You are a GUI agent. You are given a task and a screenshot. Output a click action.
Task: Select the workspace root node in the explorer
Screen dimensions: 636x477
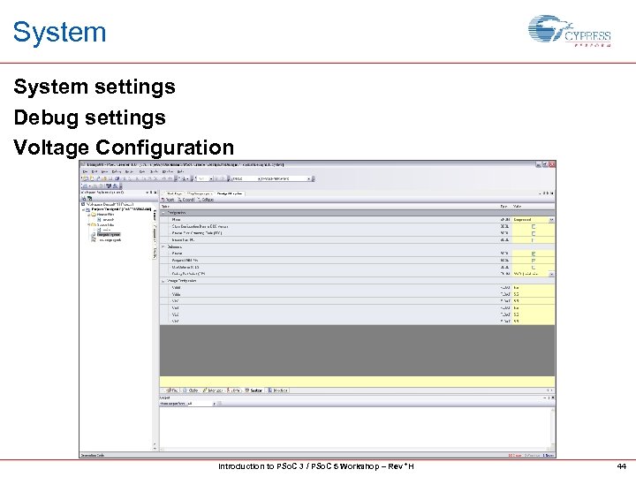[110, 204]
